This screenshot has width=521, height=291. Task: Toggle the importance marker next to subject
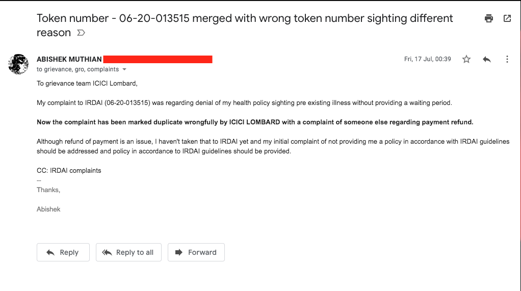tap(81, 33)
